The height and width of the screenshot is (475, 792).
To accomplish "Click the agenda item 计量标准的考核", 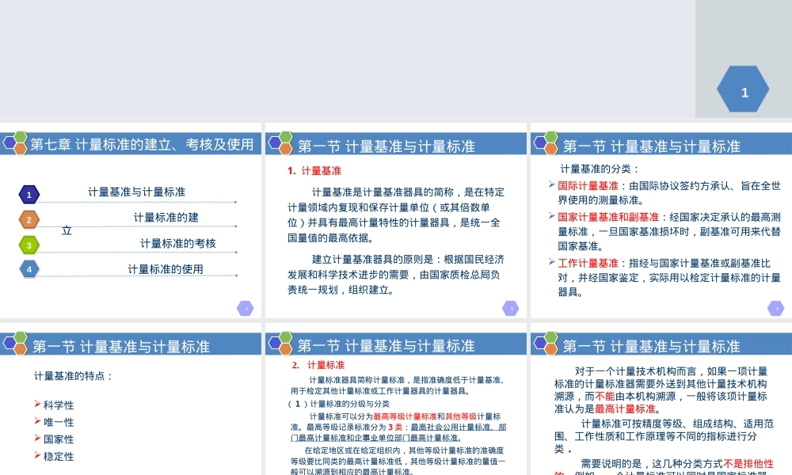I will (177, 243).
